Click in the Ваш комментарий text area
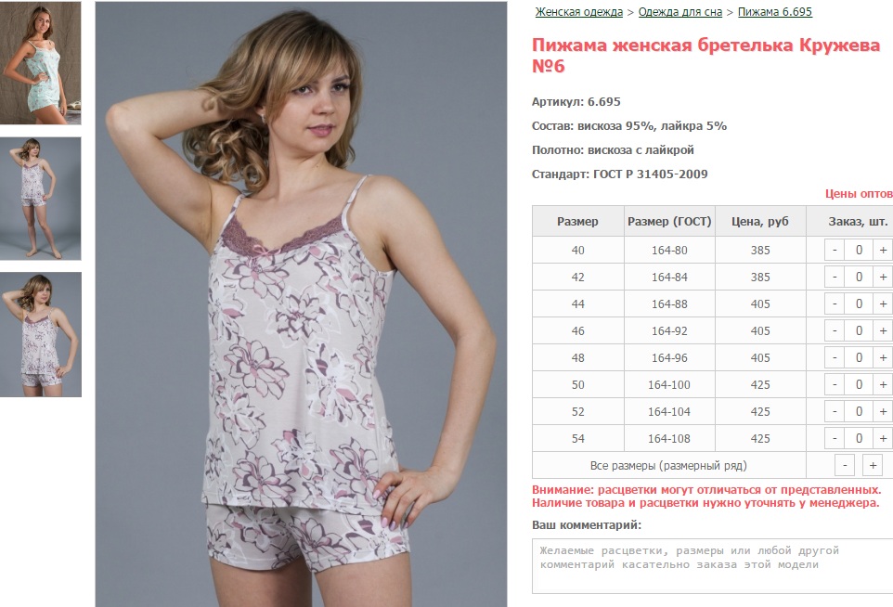The width and height of the screenshot is (893, 607). (713, 566)
